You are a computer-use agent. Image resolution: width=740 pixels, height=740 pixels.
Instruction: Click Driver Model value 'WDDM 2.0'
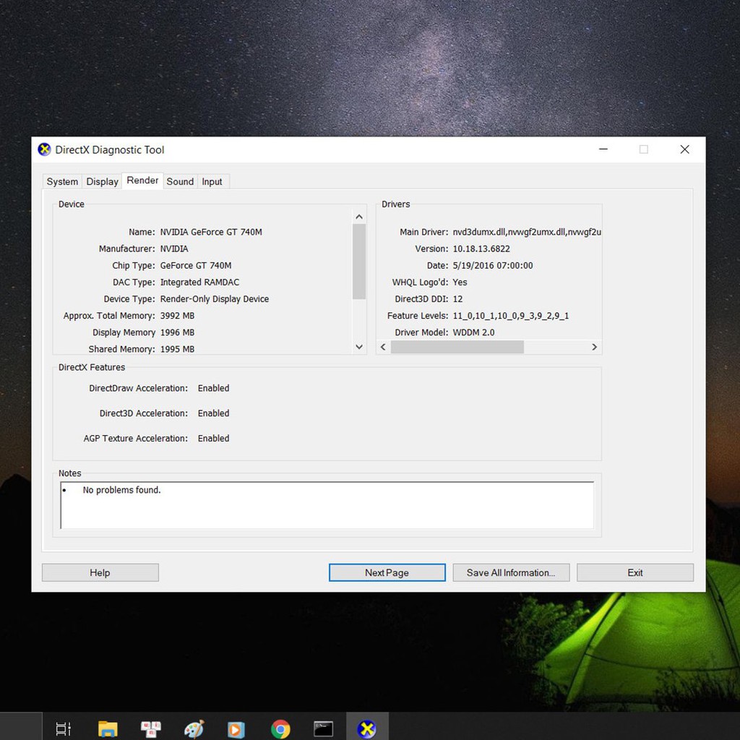474,332
